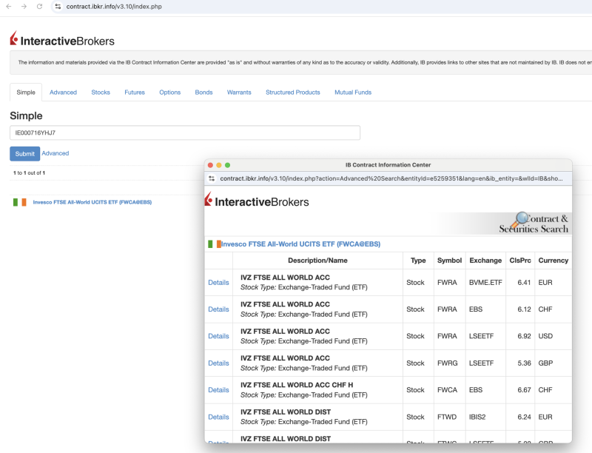
Task: Click IVZ FTSE ALL WORLD ACC CHF H name
Action: (297, 385)
